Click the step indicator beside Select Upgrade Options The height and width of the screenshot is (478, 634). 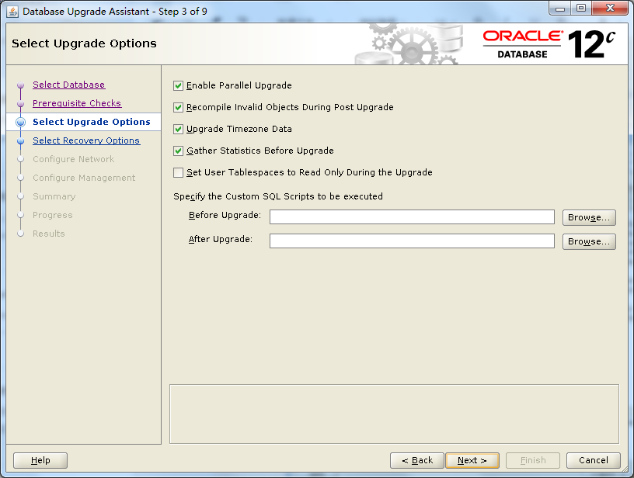20,122
